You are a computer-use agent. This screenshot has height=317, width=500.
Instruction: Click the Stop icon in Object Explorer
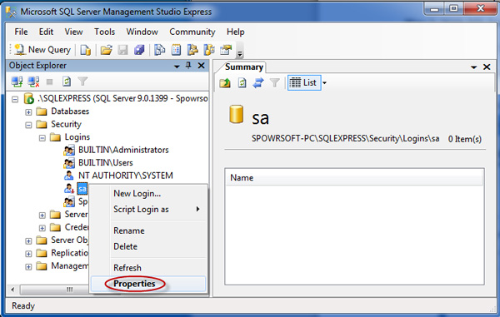click(x=49, y=82)
